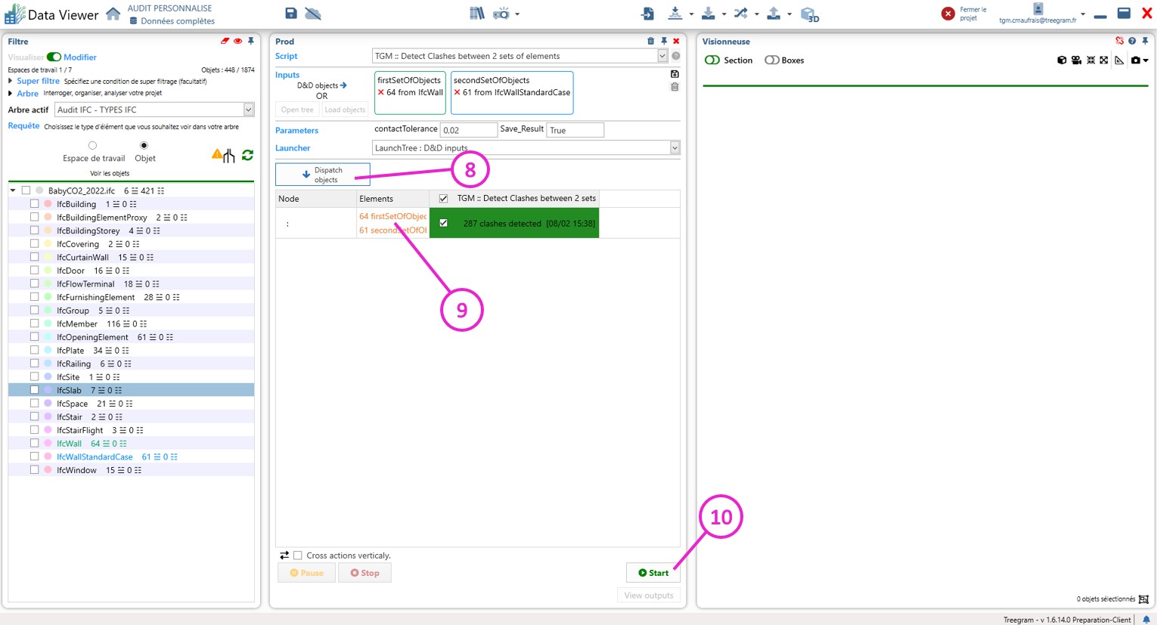
Task: Click the floppy disk save icon
Action: coord(291,14)
